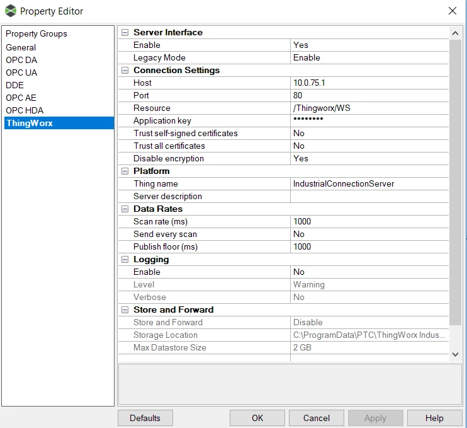The width and height of the screenshot is (467, 428).
Task: Edit the Publish floor (ms) value
Action: (369, 246)
